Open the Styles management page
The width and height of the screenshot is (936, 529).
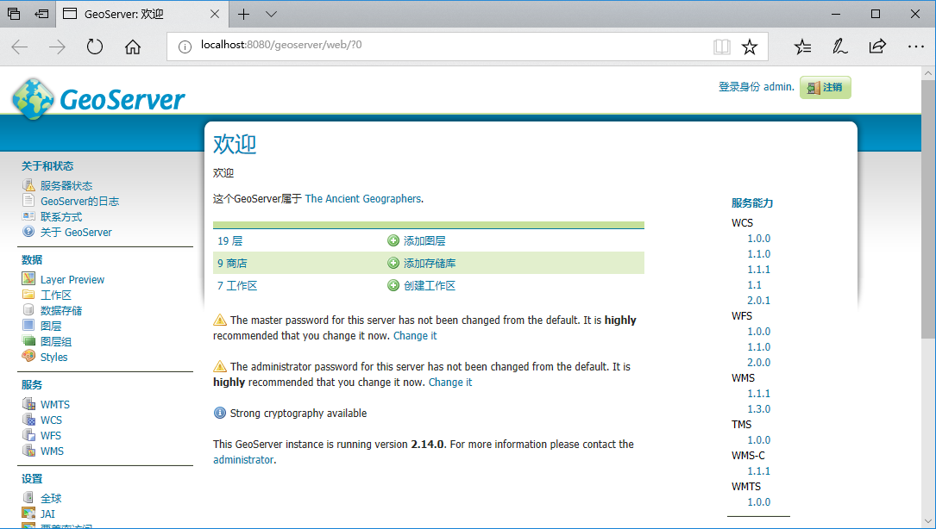click(x=53, y=357)
